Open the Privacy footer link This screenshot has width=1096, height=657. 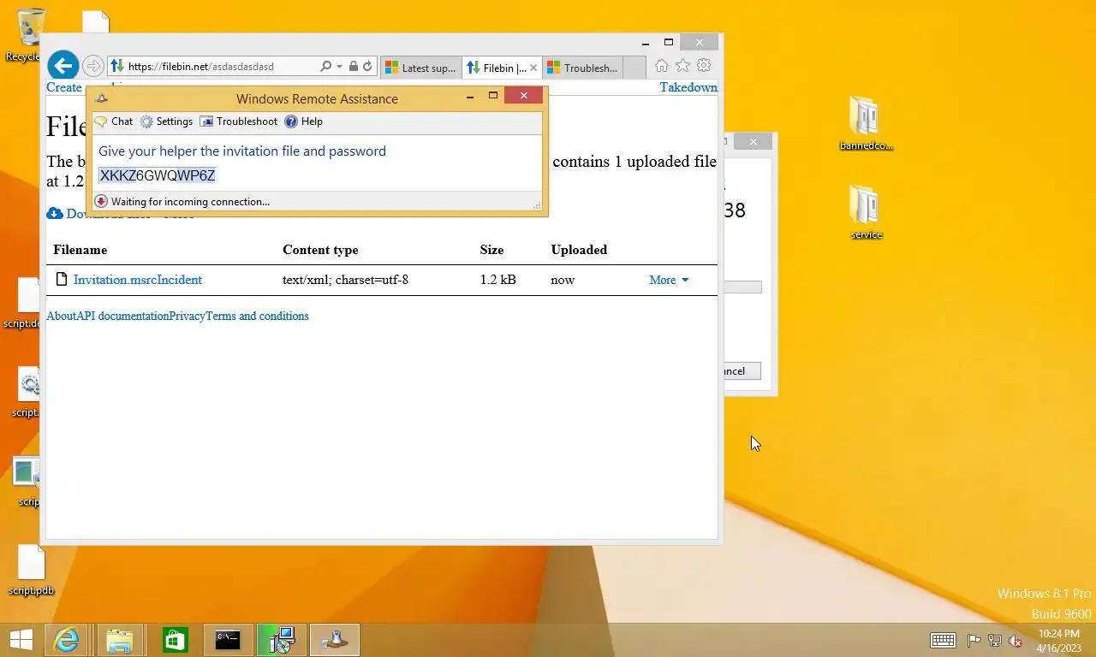click(x=187, y=316)
